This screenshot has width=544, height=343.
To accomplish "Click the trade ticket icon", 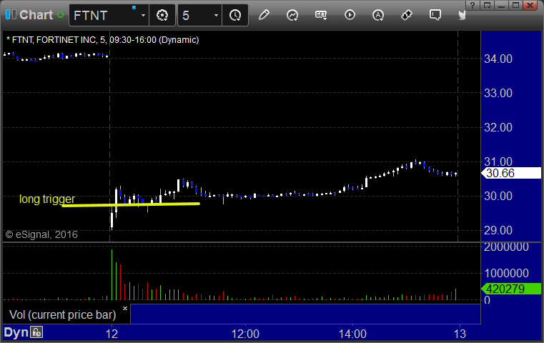I will 407,15.
